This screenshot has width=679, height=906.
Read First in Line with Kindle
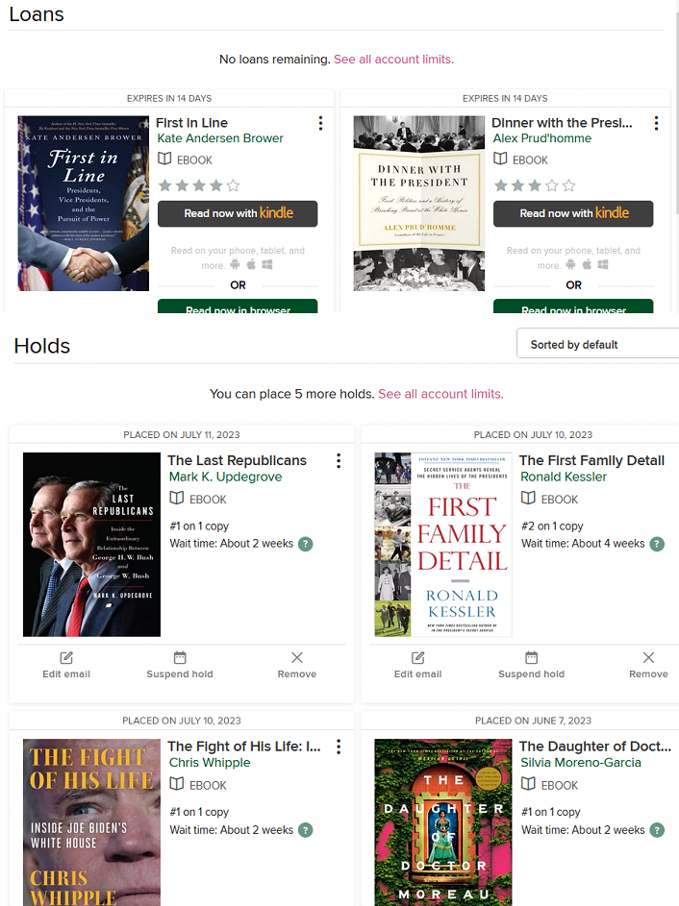[x=238, y=213]
